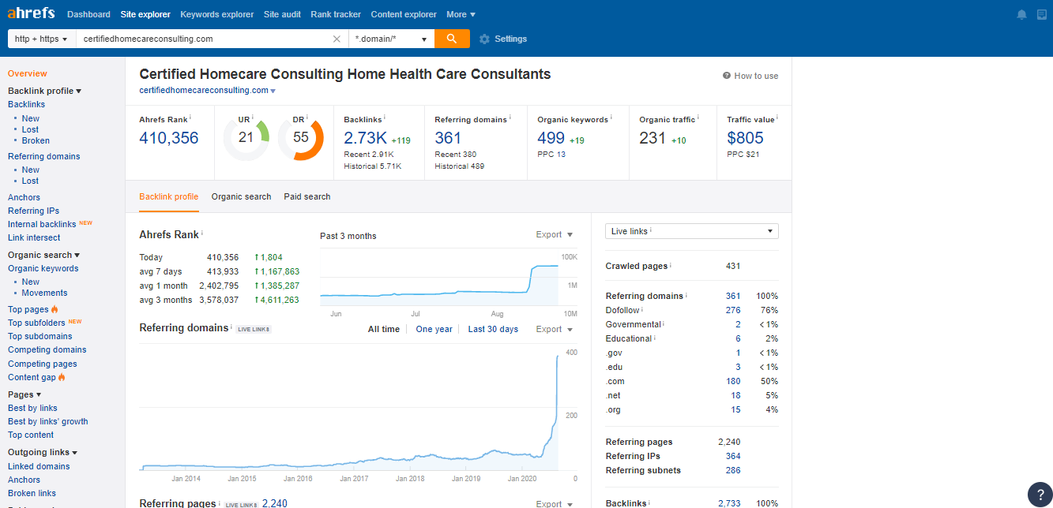
Task: Open Settings via the gear icon
Action: point(484,39)
